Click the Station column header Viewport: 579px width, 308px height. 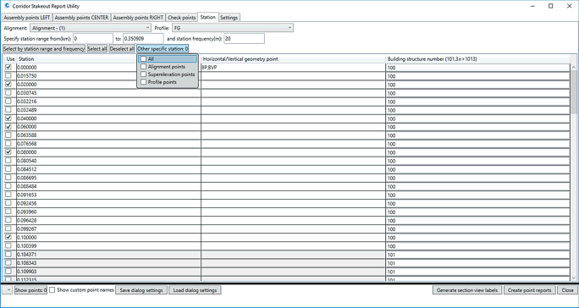(108, 59)
